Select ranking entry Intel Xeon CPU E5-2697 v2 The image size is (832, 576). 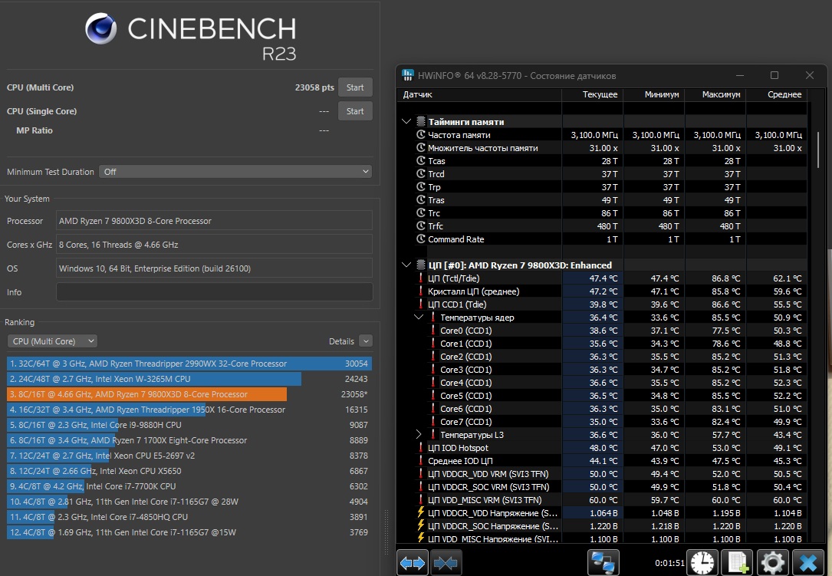189,456
